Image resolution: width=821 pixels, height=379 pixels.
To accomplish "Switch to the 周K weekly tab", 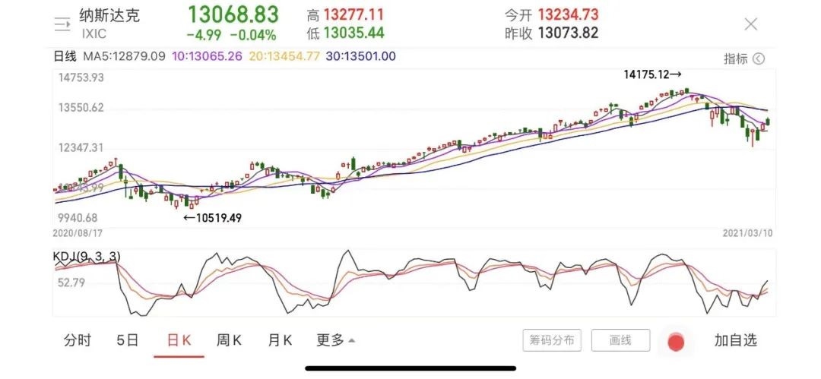I will click(229, 340).
